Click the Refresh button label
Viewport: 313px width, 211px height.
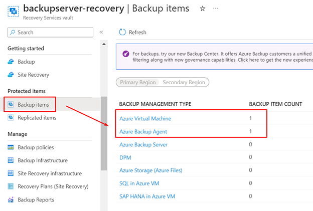point(137,32)
